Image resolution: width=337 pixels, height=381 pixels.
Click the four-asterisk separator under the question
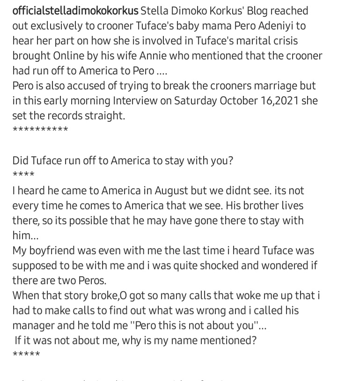coord(23,175)
